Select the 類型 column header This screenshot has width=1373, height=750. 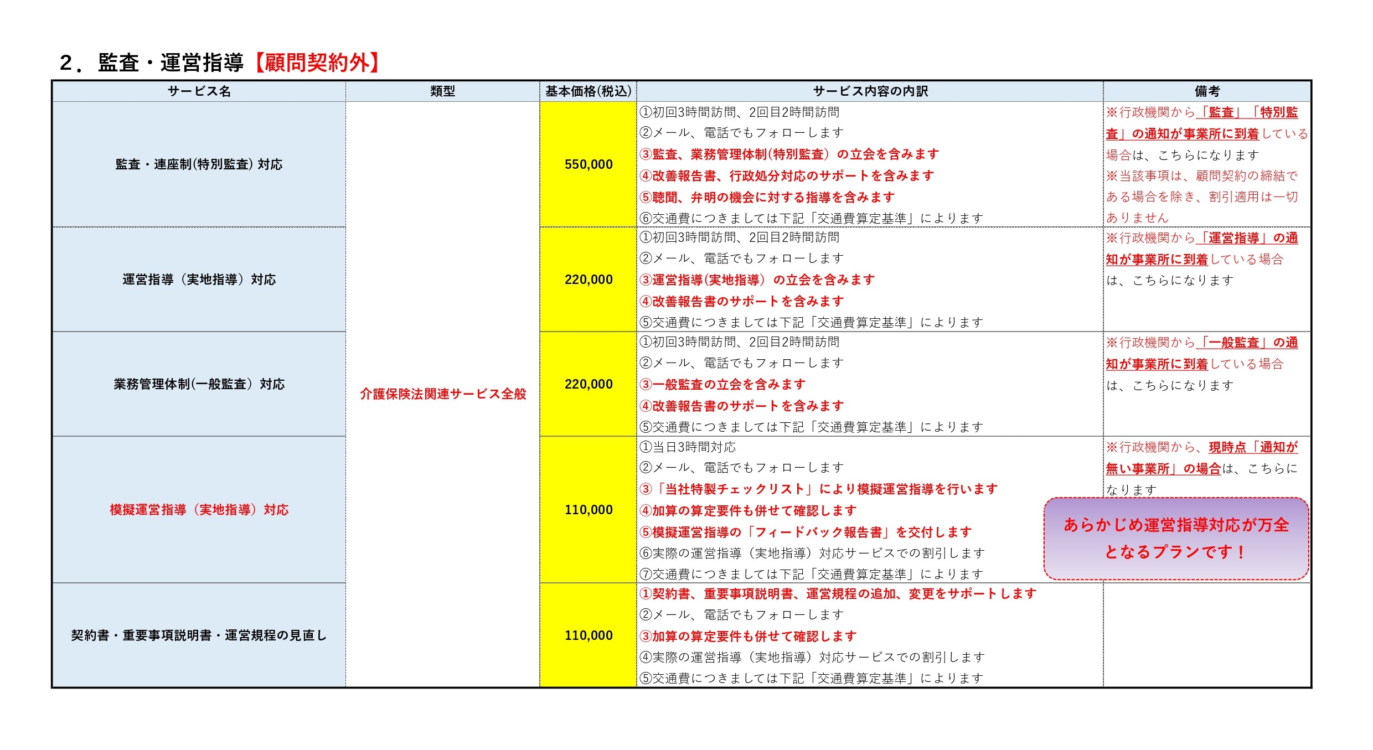(443, 91)
